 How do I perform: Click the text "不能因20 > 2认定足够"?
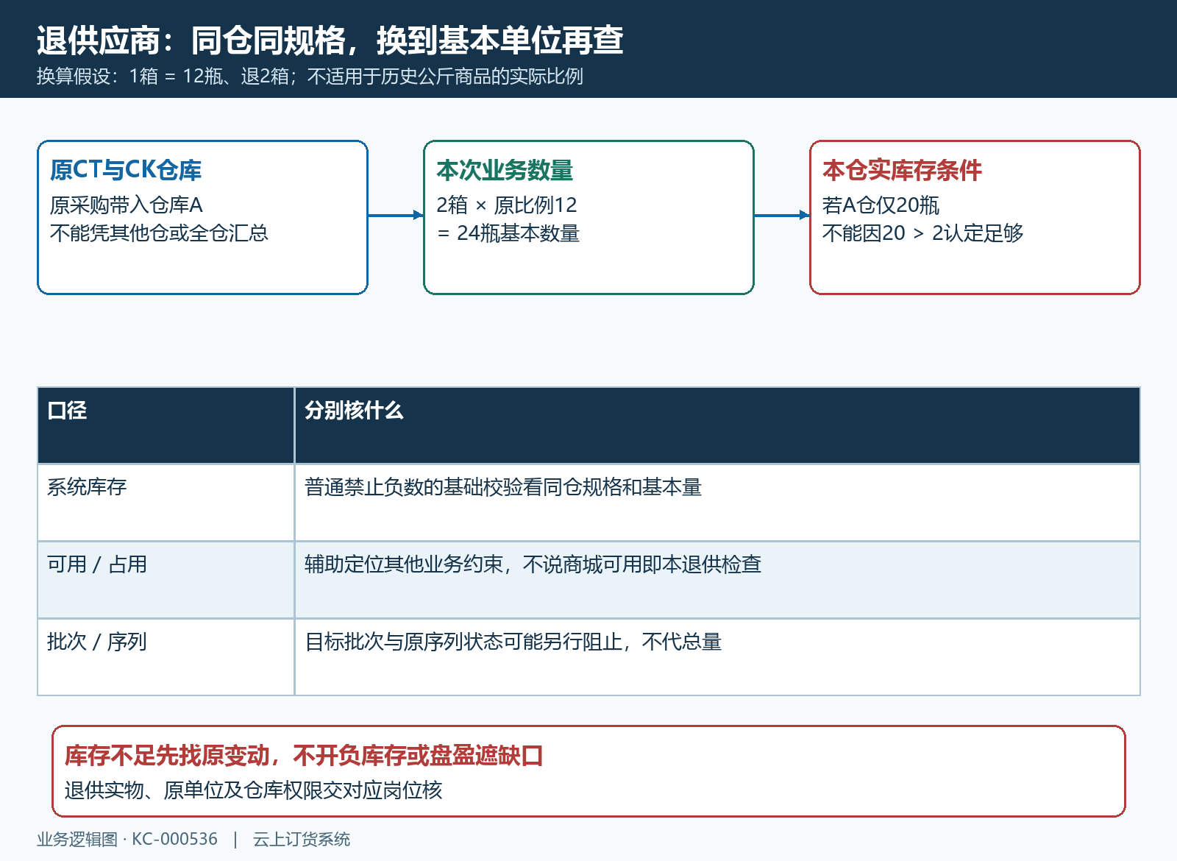click(922, 233)
